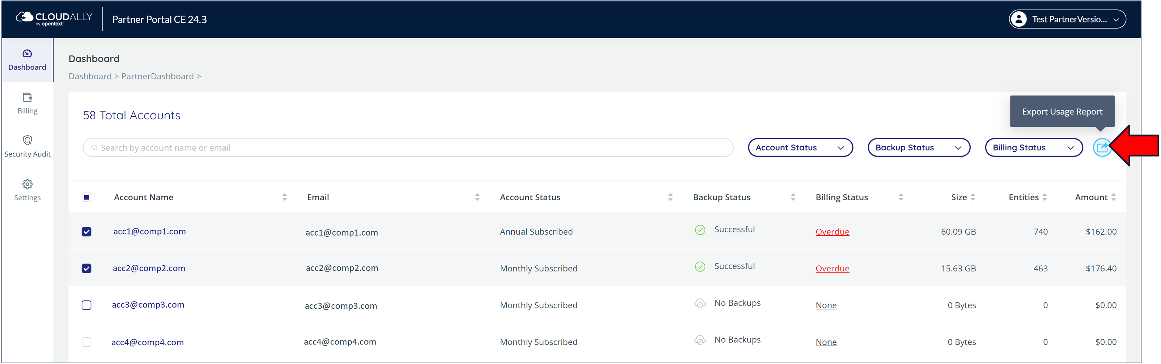Select the acc1@comp1.com email cell
This screenshot has width=1161, height=364.
[342, 232]
